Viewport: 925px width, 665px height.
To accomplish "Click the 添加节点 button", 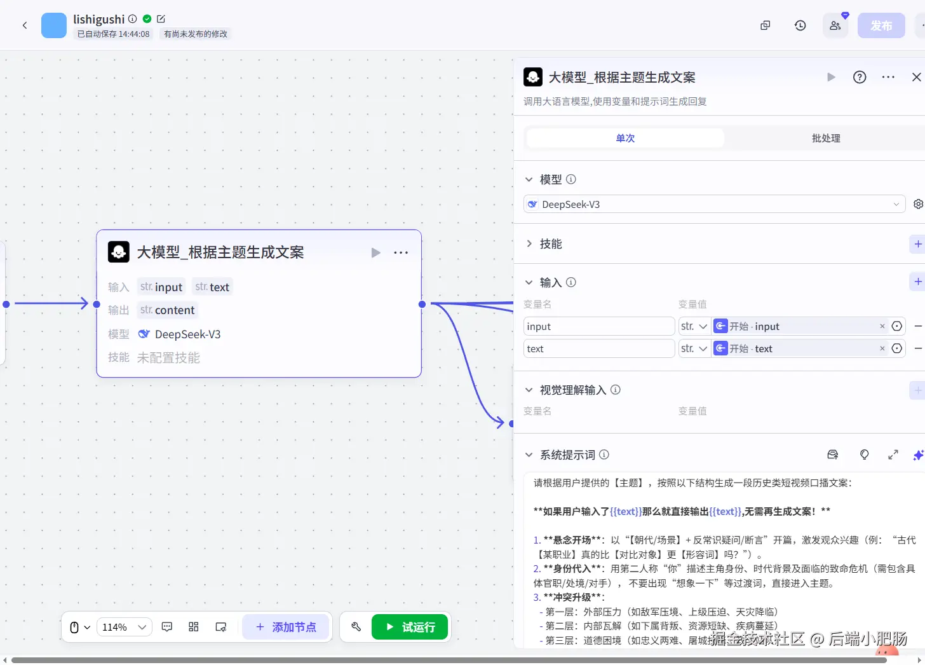I will pyautogui.click(x=286, y=627).
